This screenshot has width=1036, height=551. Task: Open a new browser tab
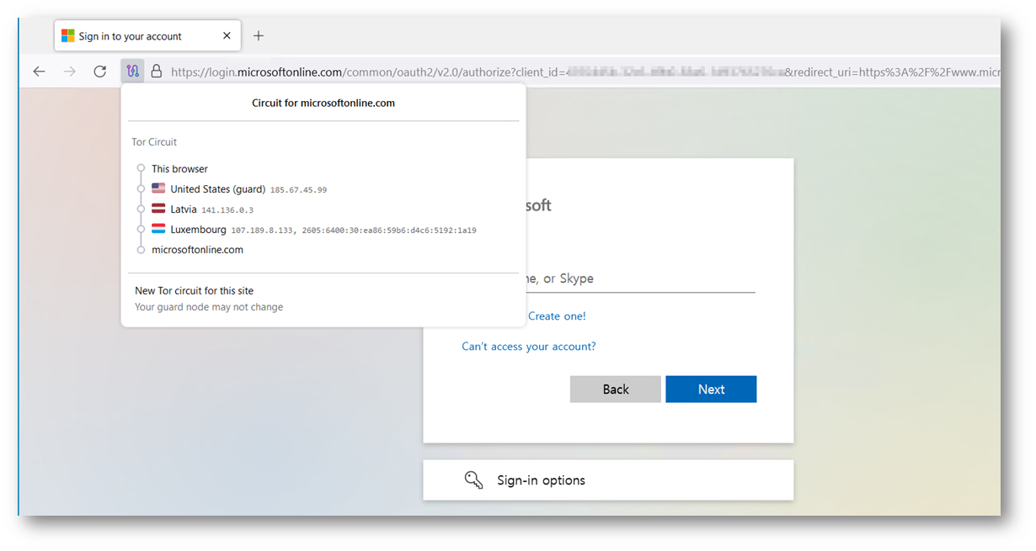pos(259,35)
